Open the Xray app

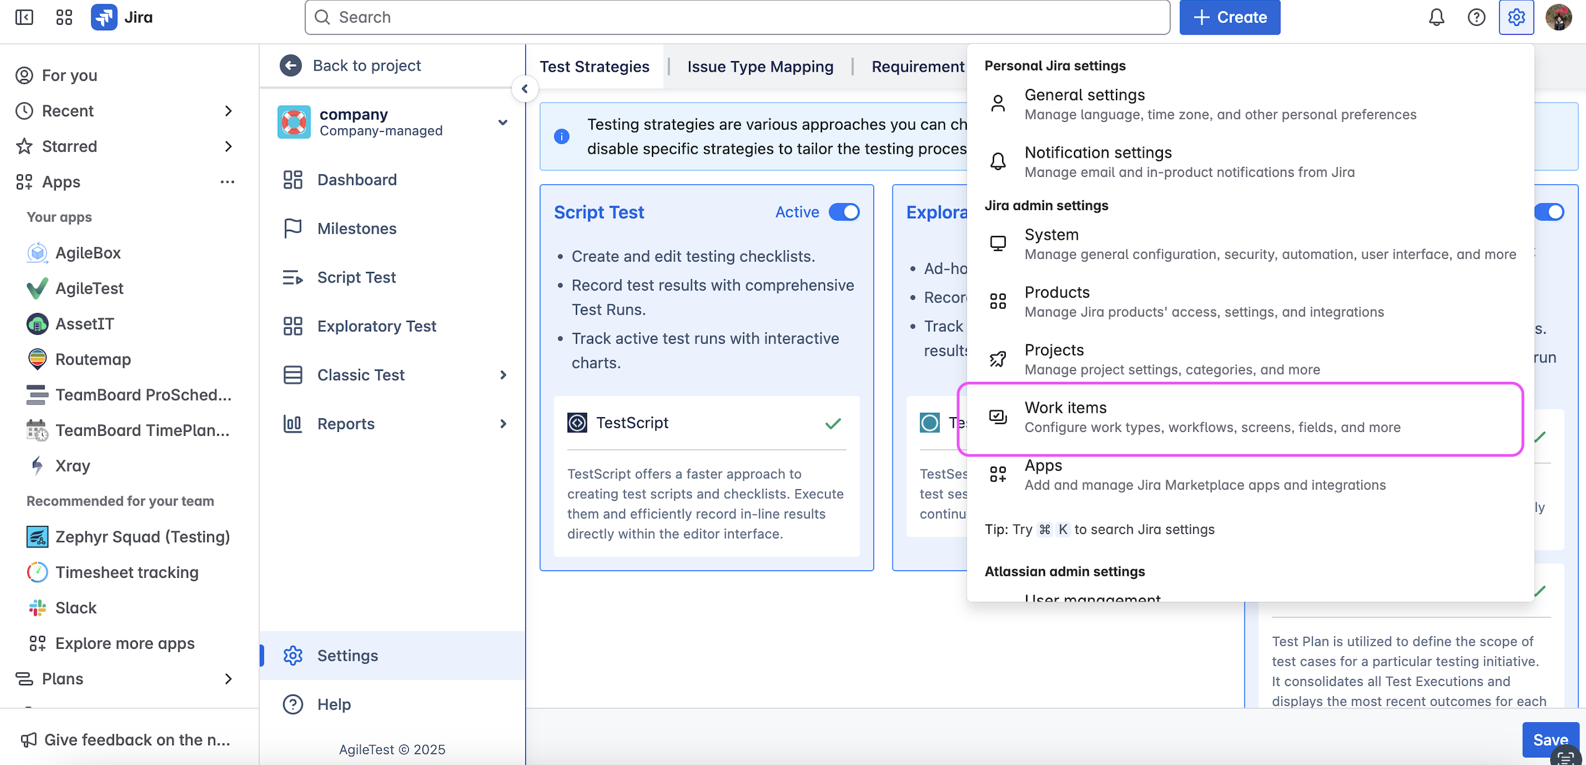click(x=72, y=465)
